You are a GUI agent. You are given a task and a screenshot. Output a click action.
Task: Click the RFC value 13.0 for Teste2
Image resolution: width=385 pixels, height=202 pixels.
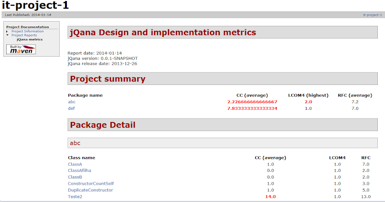click(366, 197)
